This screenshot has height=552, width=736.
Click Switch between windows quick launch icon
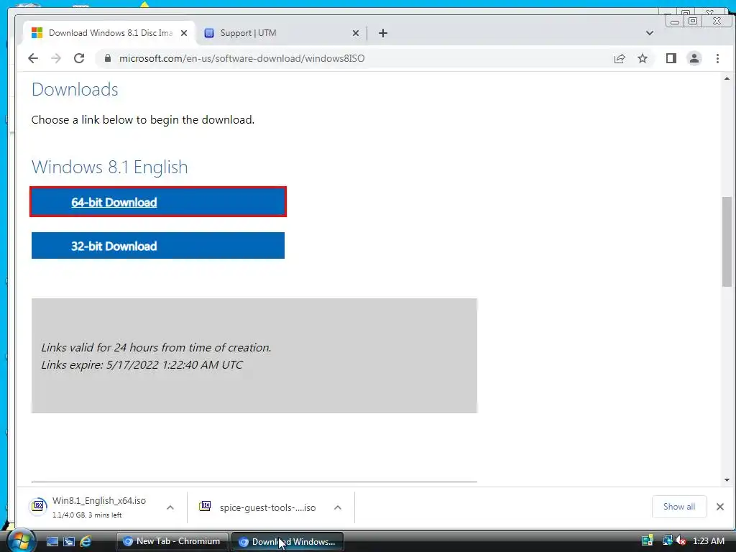click(x=68, y=541)
